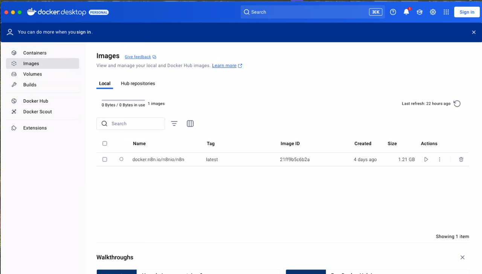The image size is (482, 274).
Task: Open the notifications bell icon
Action: (406, 12)
